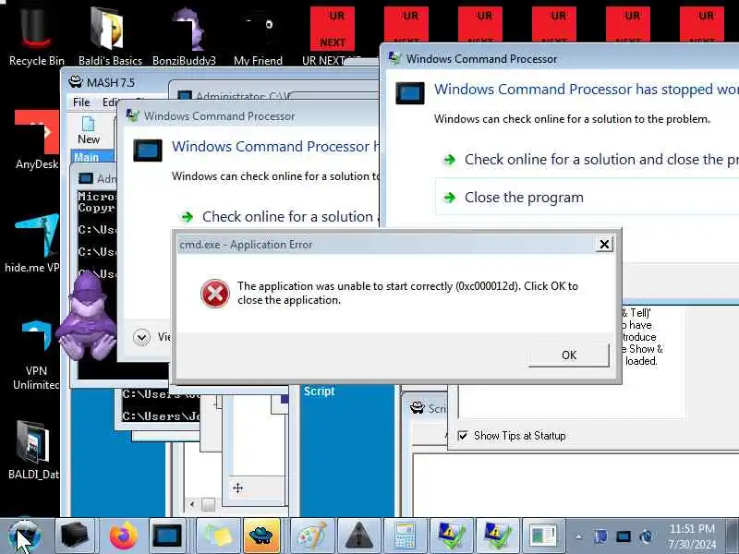The width and height of the screenshot is (739, 554).
Task: Open Firefox from the taskbar
Action: pyautogui.click(x=123, y=536)
